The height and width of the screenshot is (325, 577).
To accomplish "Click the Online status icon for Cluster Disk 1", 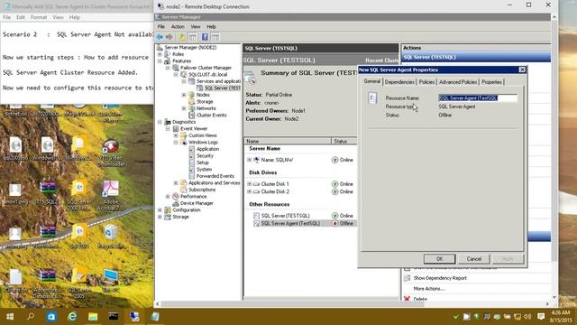I will click(x=334, y=183).
